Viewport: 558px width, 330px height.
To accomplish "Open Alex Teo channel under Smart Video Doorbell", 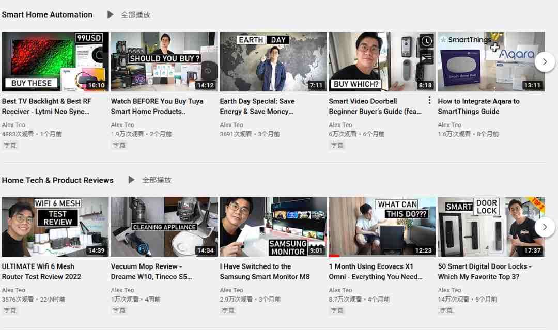I will pos(340,125).
